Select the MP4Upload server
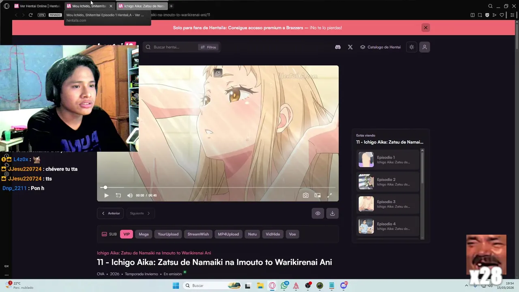519x292 pixels. tap(228, 234)
